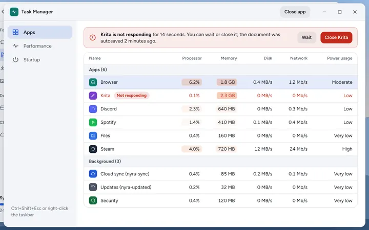Click the green Spotify play icon
369x230 pixels.
tap(93, 122)
